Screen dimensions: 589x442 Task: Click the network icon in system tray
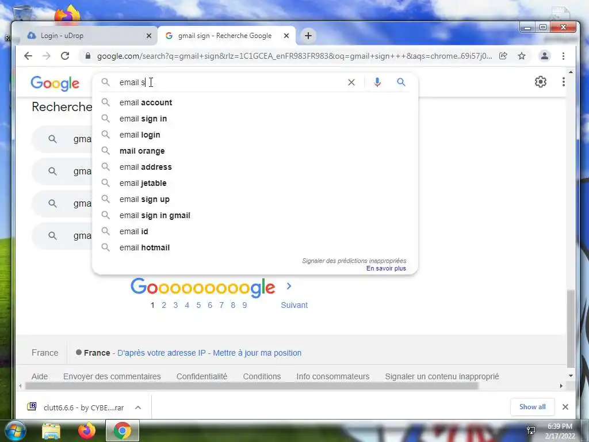(531, 430)
